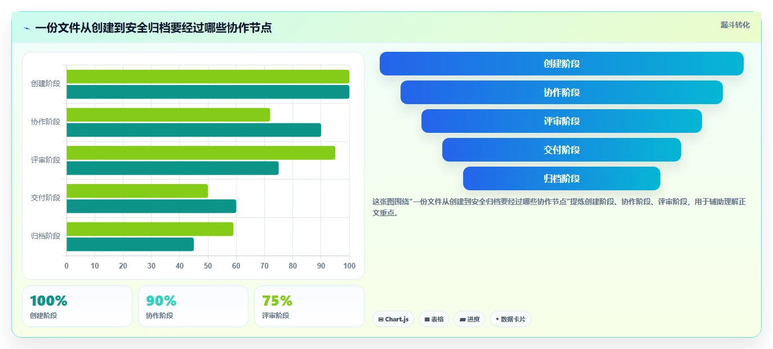
Task: Click the description paragraph starting 这张图围绕
Action: [559, 207]
